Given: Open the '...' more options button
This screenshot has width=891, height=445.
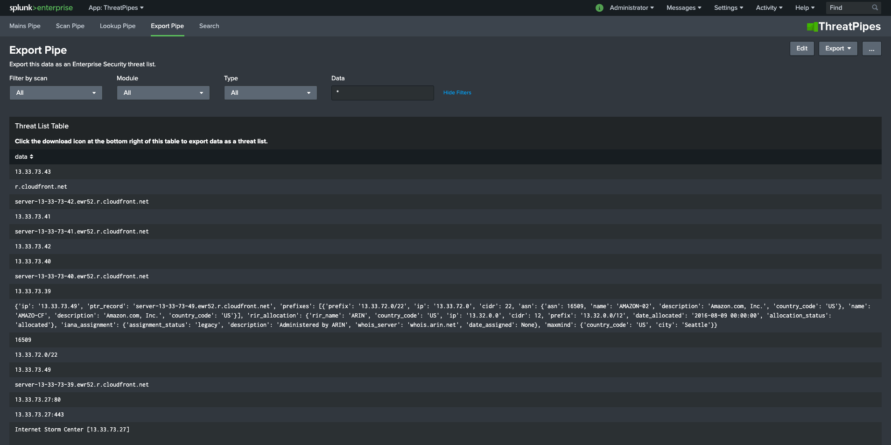Looking at the screenshot, I should coord(871,48).
